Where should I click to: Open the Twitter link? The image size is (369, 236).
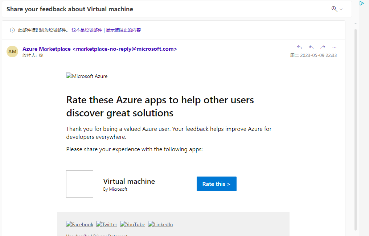107,224
